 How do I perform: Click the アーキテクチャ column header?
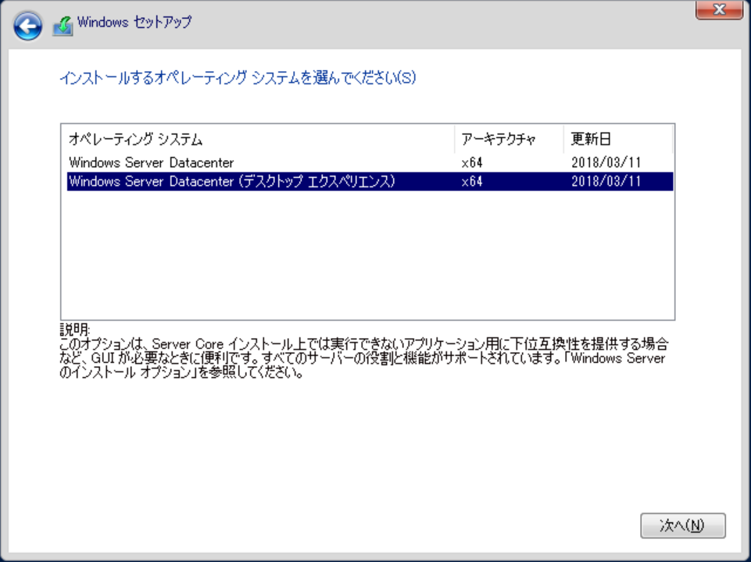click(x=509, y=139)
